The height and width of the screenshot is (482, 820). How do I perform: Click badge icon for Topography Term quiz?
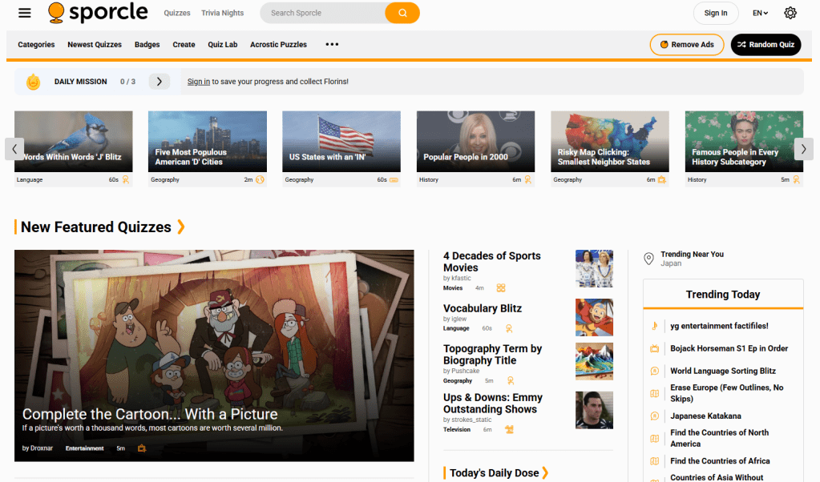[511, 380]
